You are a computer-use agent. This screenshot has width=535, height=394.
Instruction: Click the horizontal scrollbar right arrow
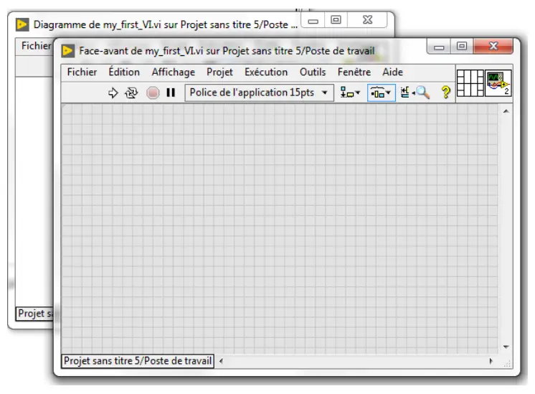click(x=491, y=361)
